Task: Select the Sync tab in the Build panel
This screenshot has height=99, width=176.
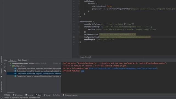Action: click(11, 60)
